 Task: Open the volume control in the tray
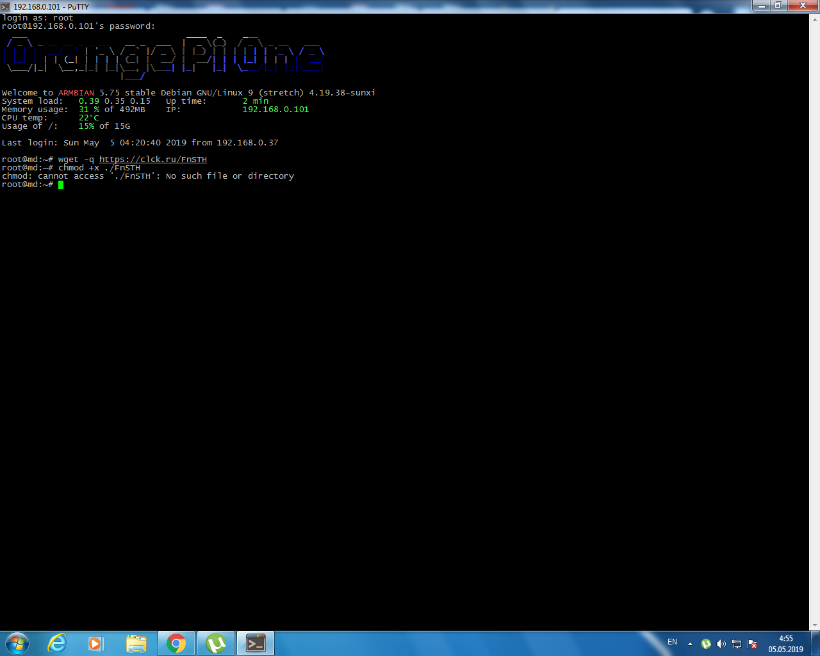click(x=721, y=644)
